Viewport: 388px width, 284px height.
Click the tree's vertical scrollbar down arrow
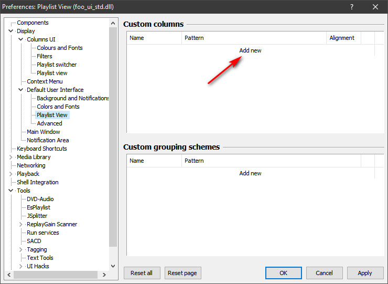tap(113, 266)
